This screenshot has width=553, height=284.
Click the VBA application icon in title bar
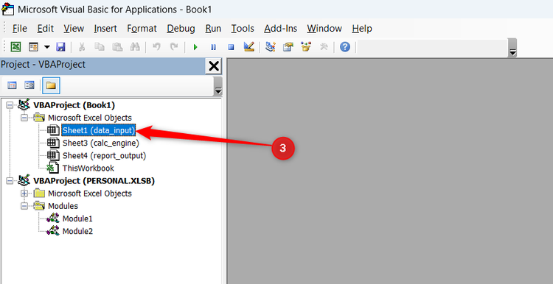tap(8, 9)
